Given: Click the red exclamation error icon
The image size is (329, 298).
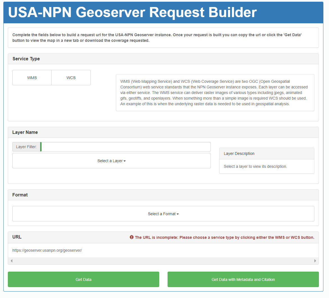Looking at the screenshot, I should 132,237.
